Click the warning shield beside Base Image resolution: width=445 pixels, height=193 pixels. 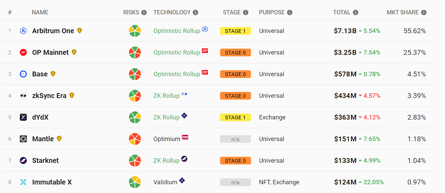(53, 74)
